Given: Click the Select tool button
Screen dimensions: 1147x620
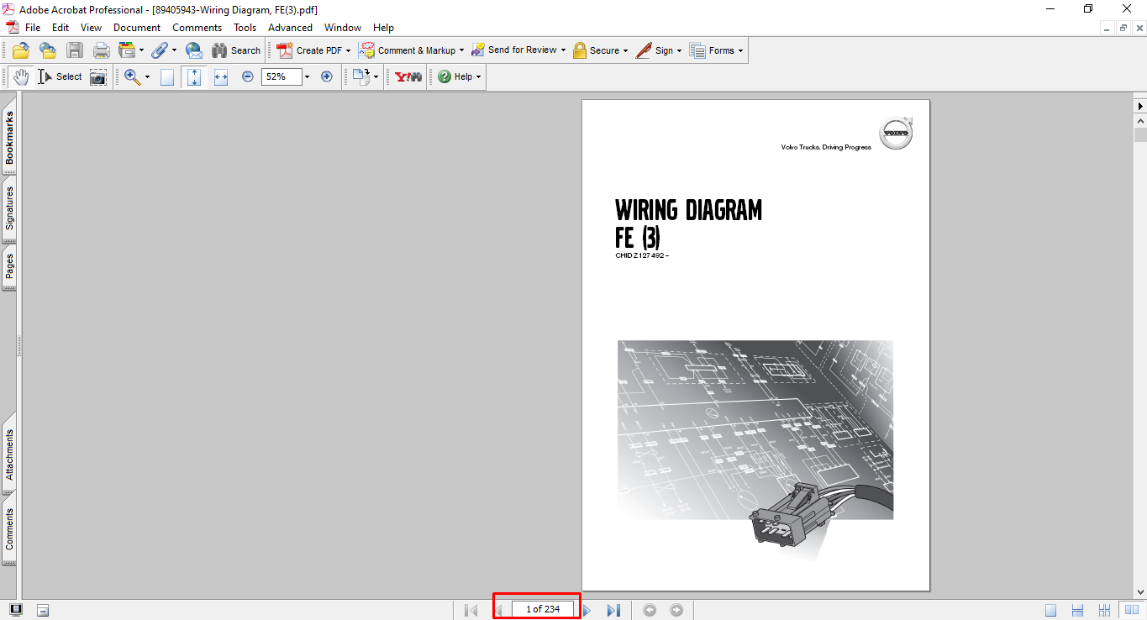Looking at the screenshot, I should 61,76.
